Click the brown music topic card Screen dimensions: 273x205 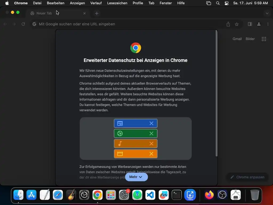[x=136, y=143]
